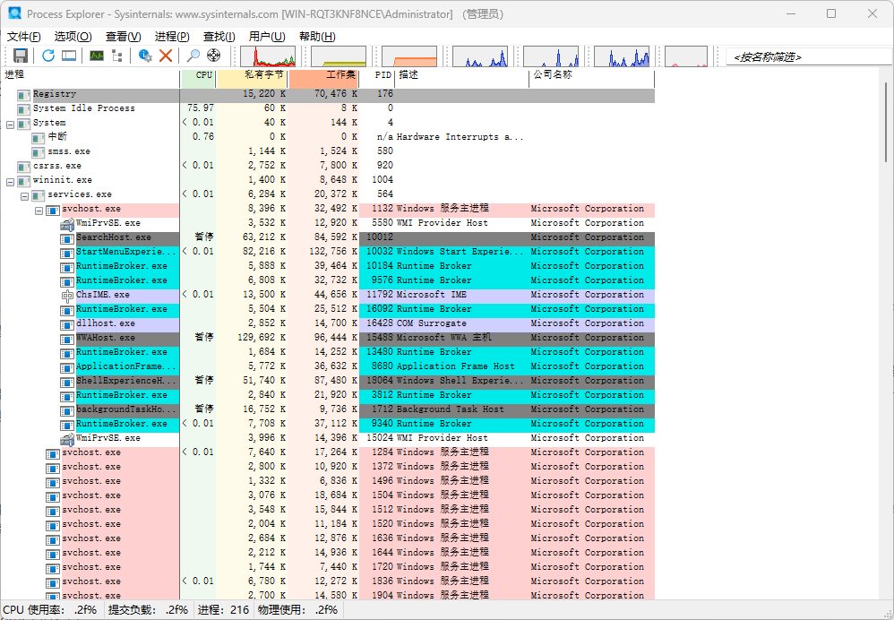Click the crosshair Find Window's Process icon
This screenshot has width=894, height=620.
pos(214,56)
